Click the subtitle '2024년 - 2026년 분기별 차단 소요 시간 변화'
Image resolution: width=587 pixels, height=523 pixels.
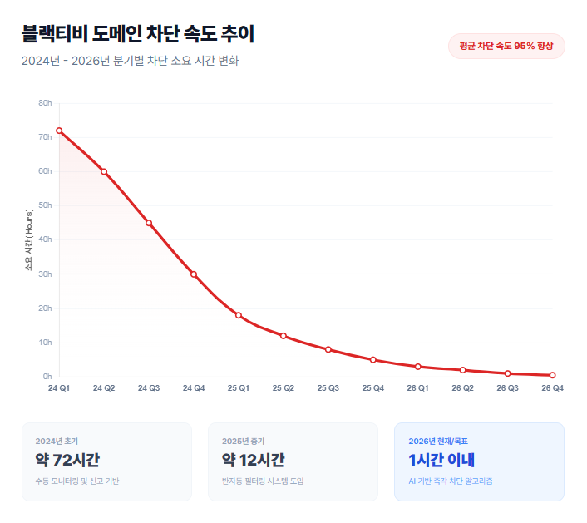pos(131,61)
